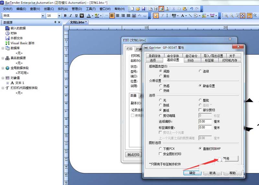The image size is (259, 185).
Task: Click the 标签偏移量 value field
Action: point(205,127)
